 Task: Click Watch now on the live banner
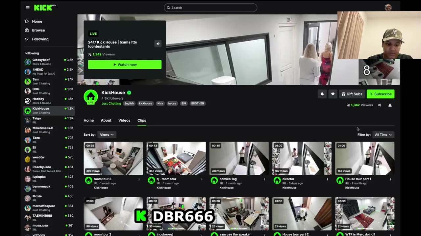click(x=125, y=65)
